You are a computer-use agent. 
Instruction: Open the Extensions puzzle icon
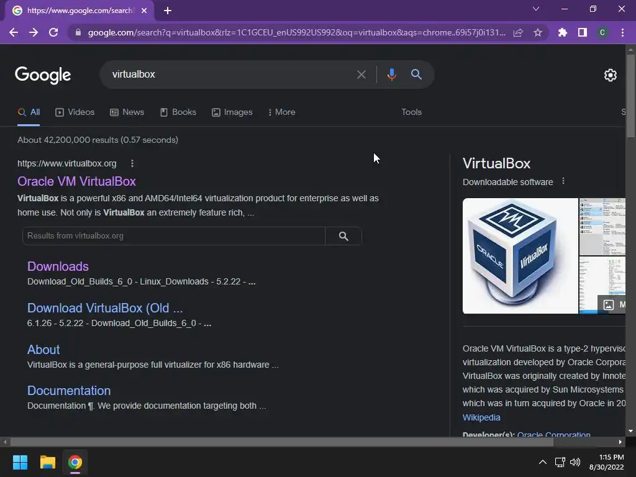point(563,32)
